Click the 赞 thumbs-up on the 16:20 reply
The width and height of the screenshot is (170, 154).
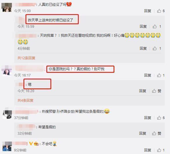[156, 91]
